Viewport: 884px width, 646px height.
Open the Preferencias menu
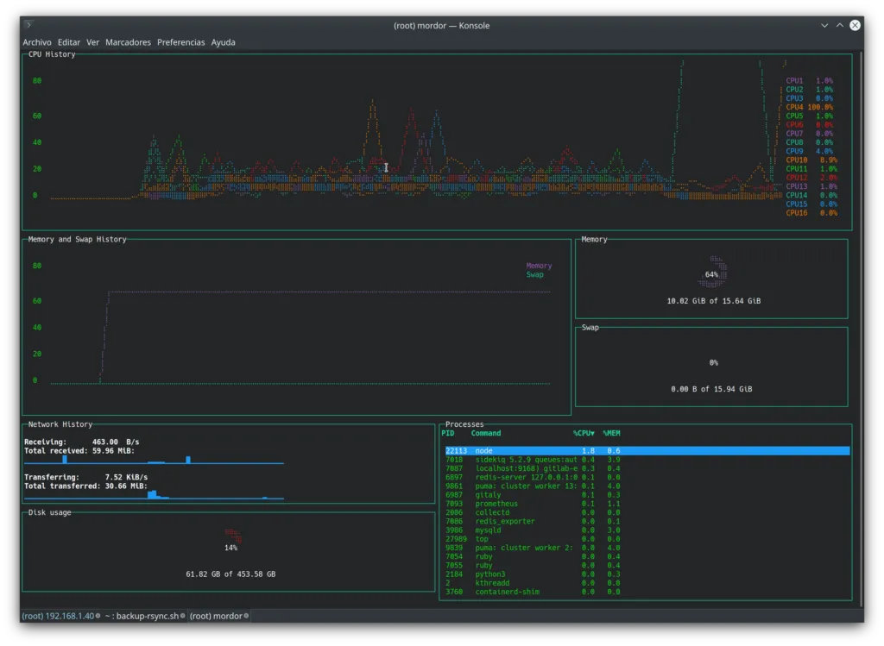181,42
